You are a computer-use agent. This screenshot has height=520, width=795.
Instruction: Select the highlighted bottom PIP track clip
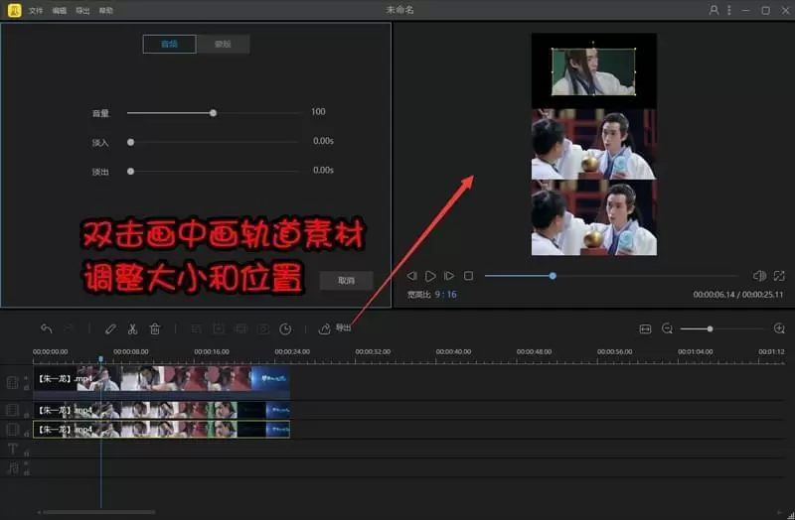161,430
